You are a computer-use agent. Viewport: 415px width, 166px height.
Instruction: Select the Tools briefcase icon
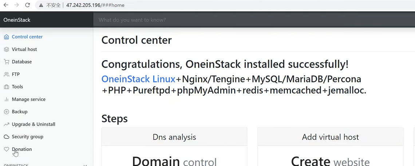point(6,87)
